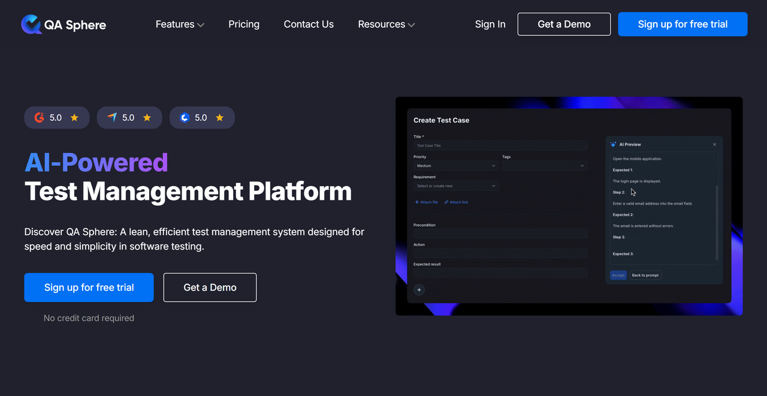Click the star in the blue hexagon badge
767x396 pixels.
[219, 118]
